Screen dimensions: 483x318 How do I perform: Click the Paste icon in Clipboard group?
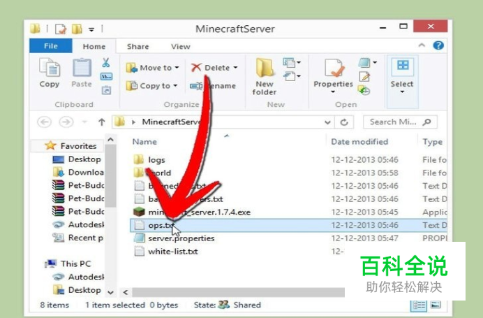click(82, 68)
